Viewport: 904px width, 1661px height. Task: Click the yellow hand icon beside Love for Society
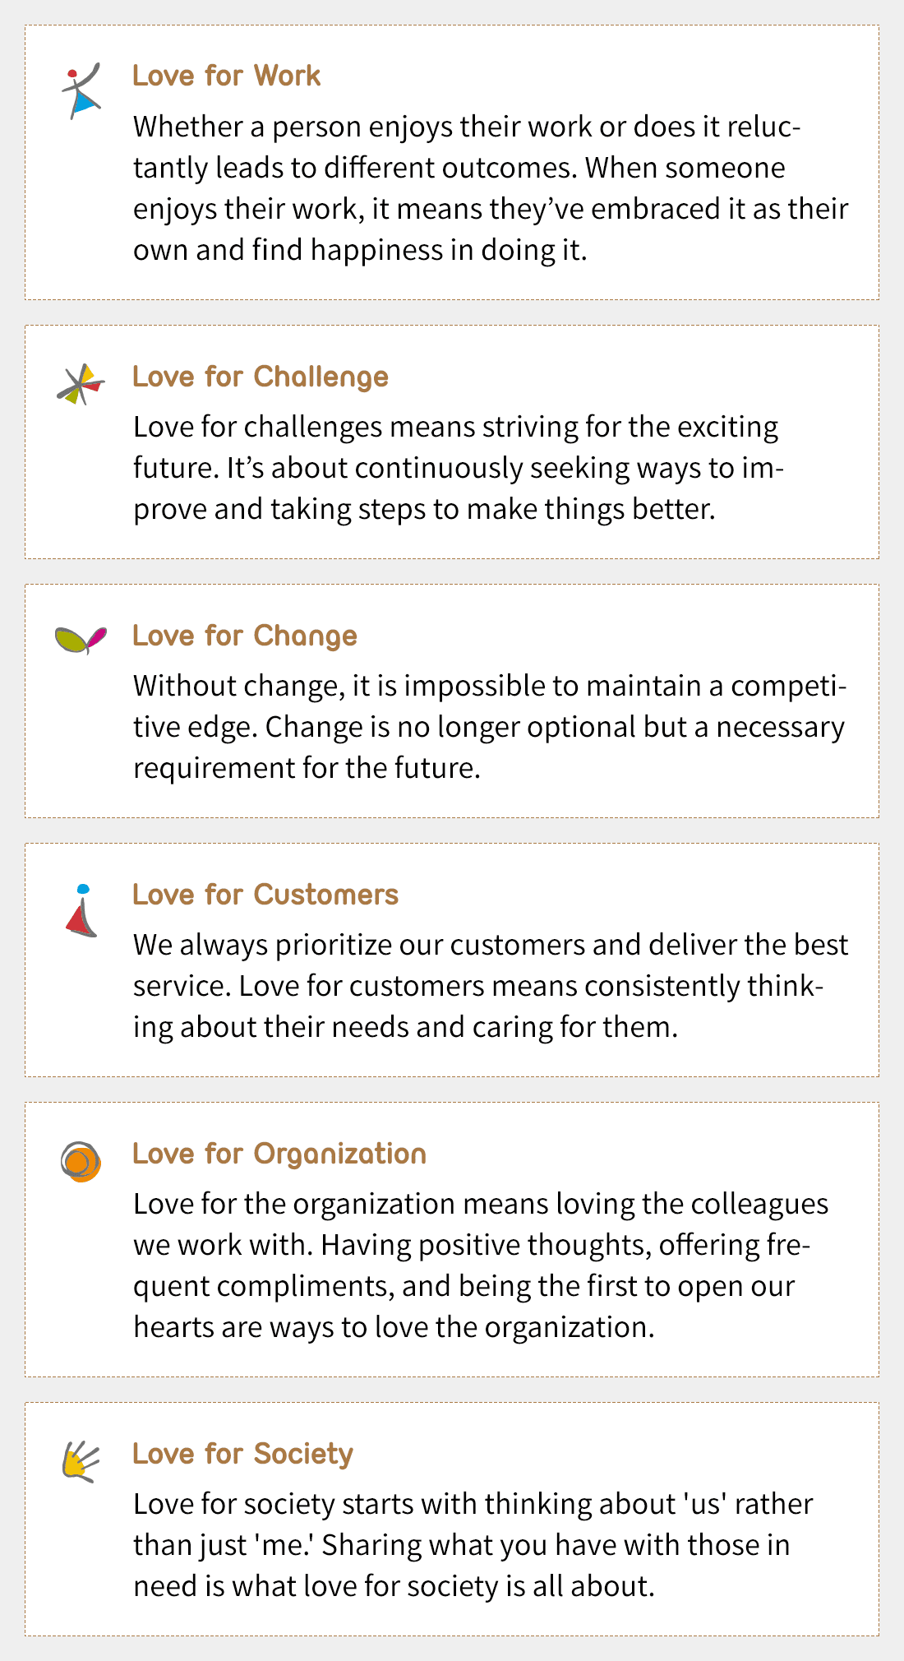(81, 1462)
